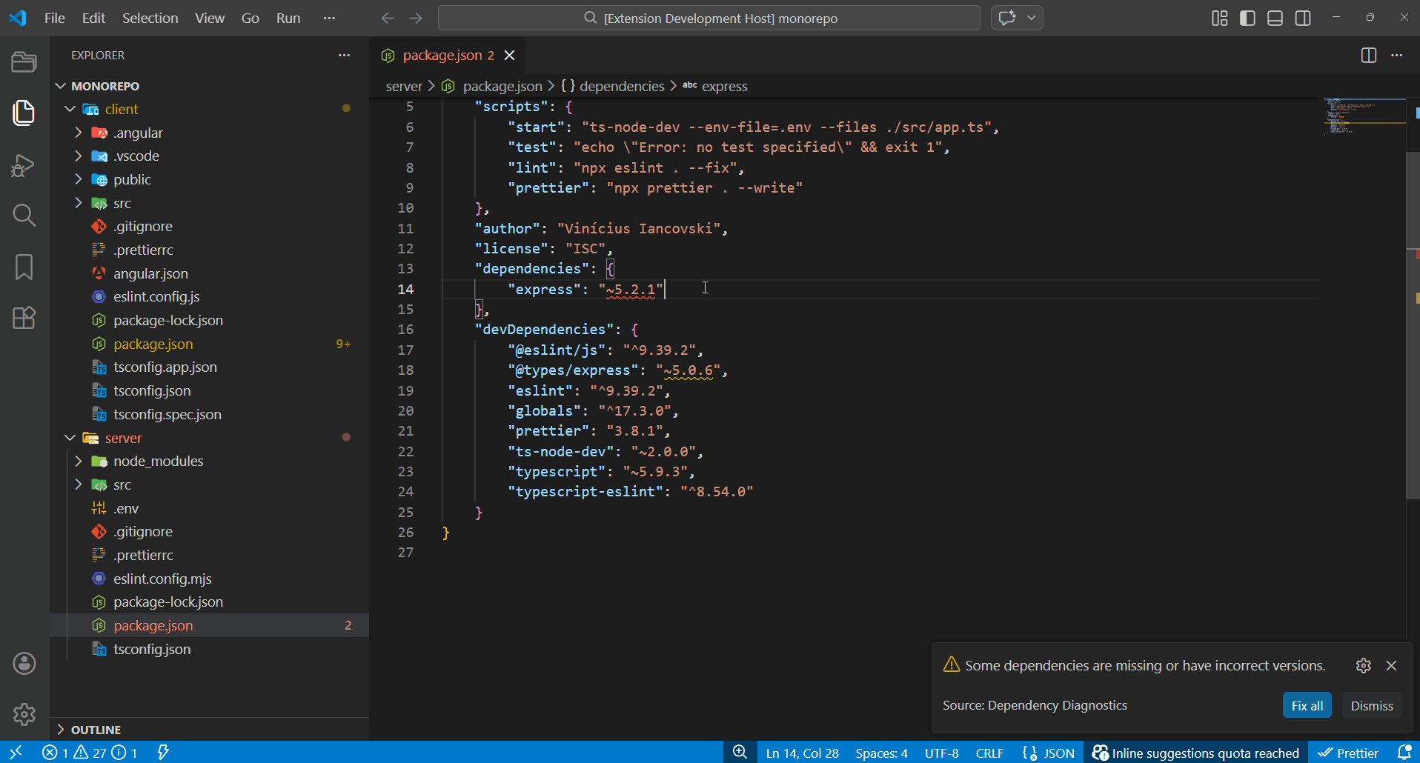The width and height of the screenshot is (1420, 763).
Task: Open the Edit menu
Action: (x=93, y=18)
